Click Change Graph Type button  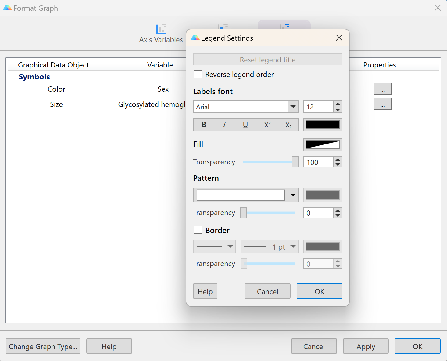[x=43, y=346]
